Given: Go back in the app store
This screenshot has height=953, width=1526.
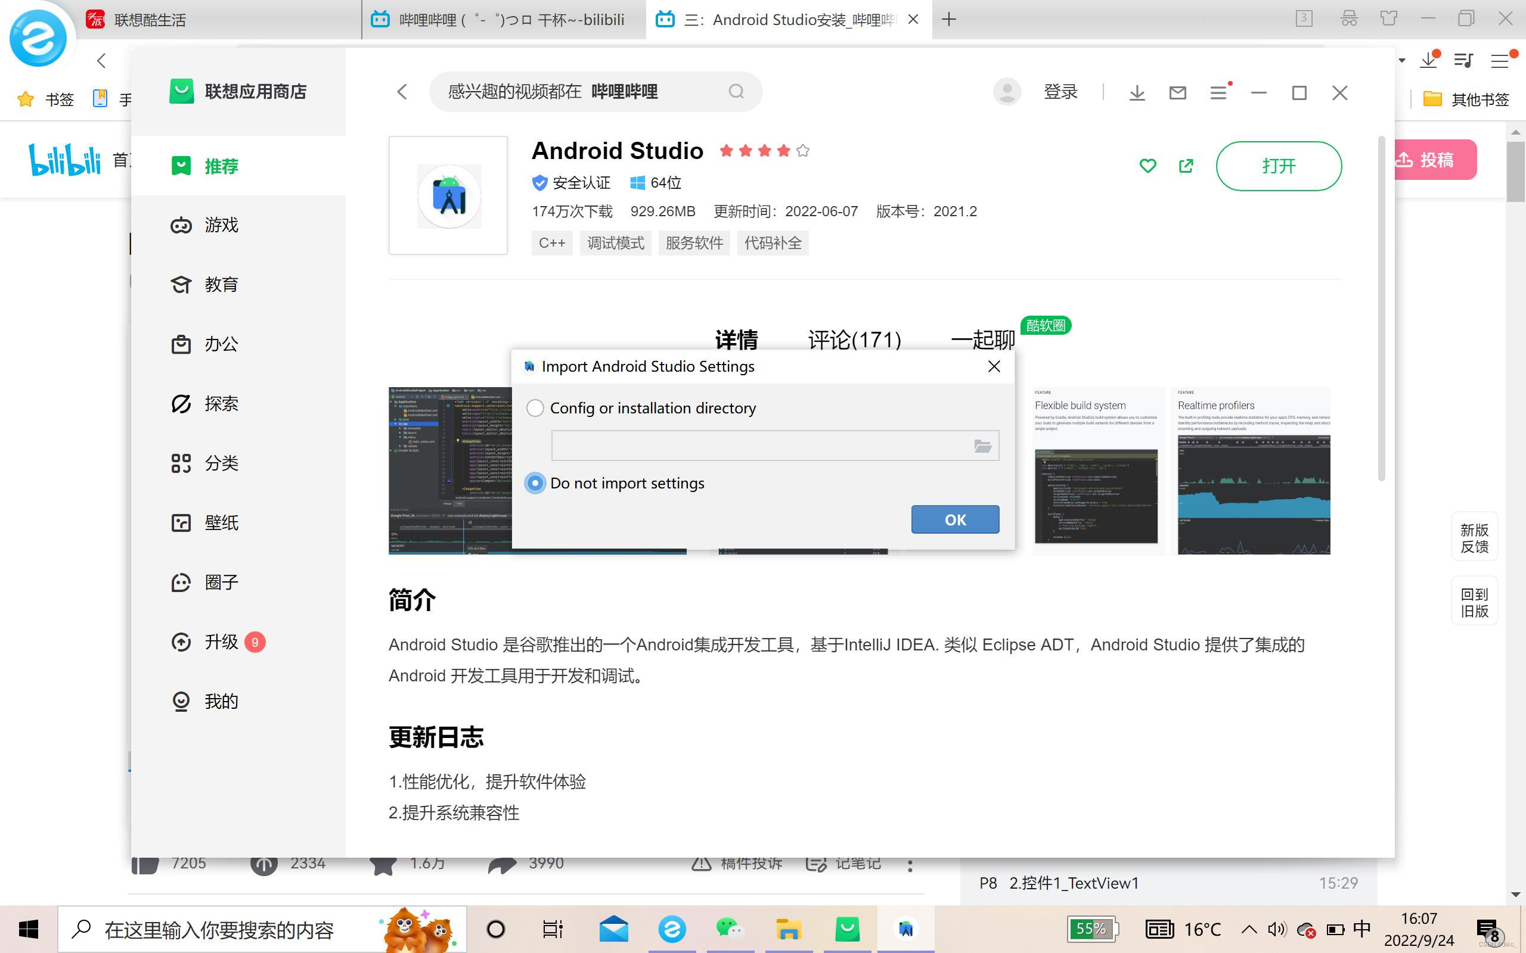Looking at the screenshot, I should 402,92.
